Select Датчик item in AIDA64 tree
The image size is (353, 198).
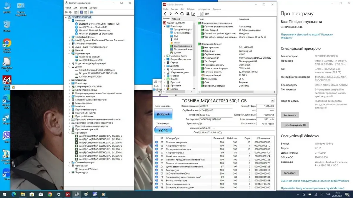177,53
